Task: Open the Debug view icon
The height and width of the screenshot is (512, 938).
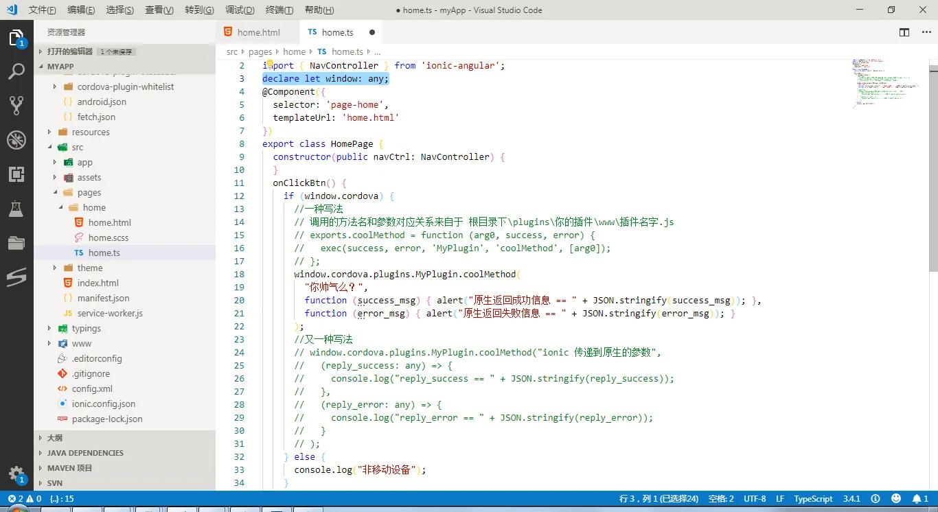Action: [x=16, y=140]
